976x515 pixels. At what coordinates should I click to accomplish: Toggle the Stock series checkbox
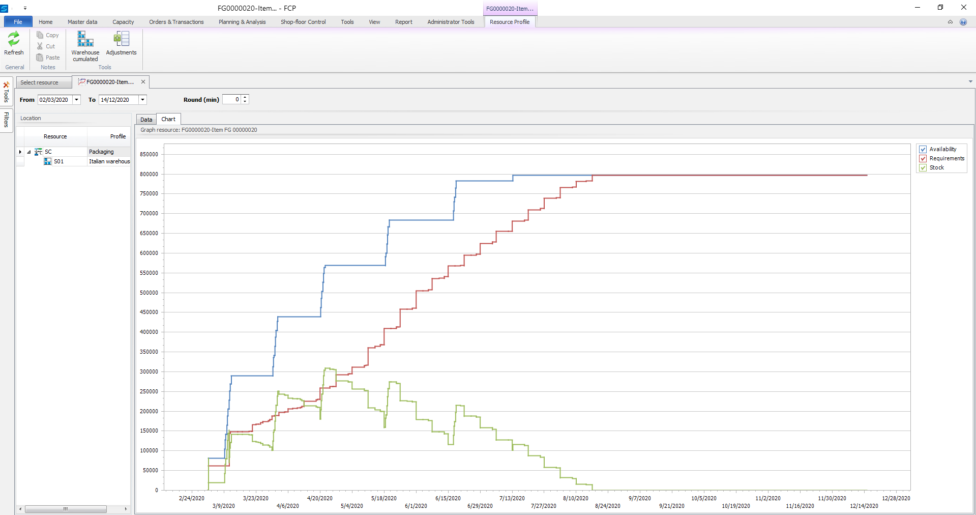coord(923,168)
